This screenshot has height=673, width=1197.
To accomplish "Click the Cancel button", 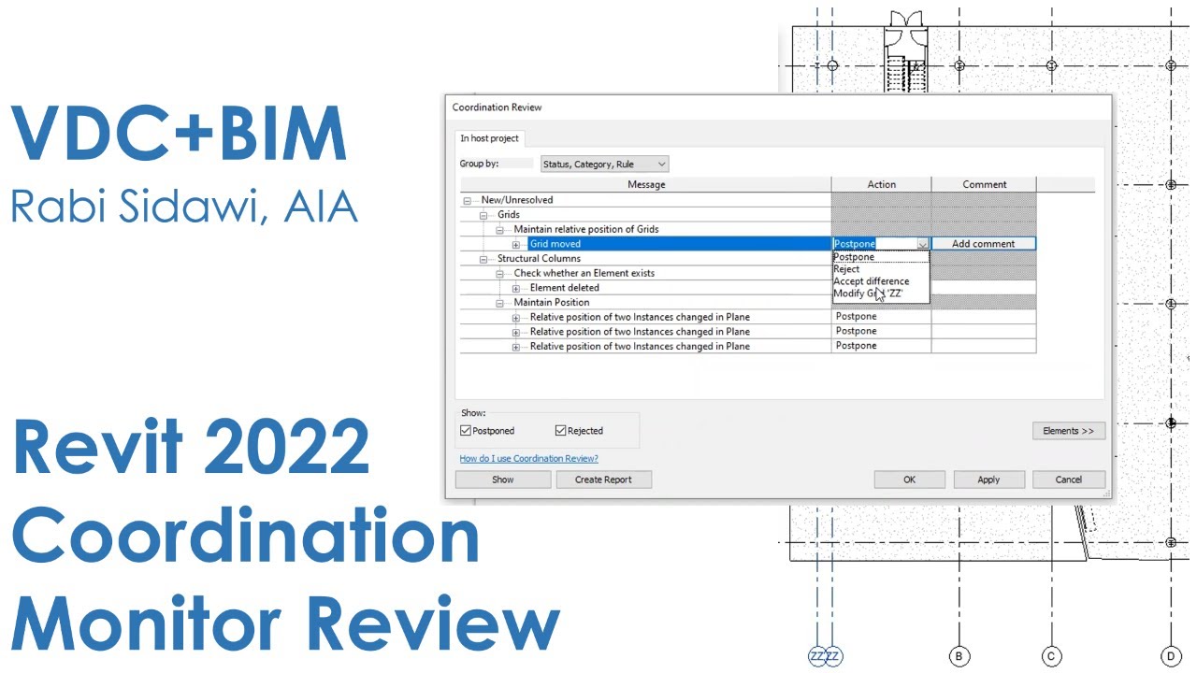I will [x=1068, y=480].
